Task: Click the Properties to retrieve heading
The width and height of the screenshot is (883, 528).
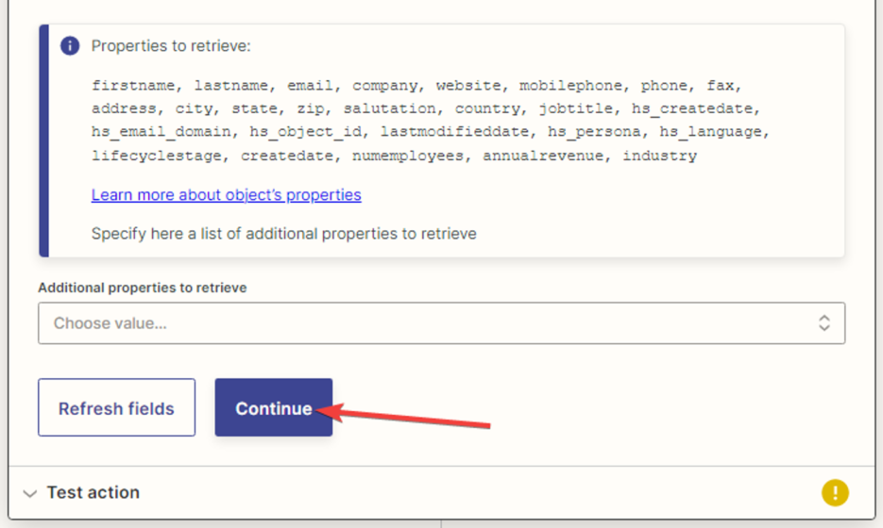Action: (171, 46)
